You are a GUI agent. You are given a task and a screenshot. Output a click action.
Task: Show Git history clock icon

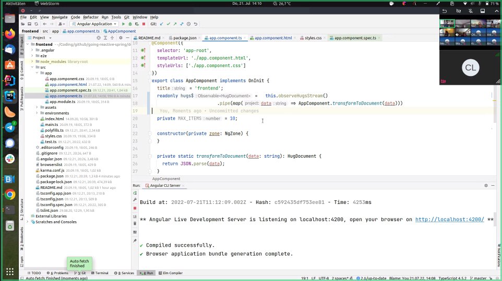[188, 24]
